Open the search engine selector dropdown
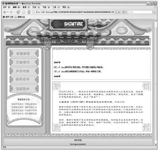The width and height of the screenshot is (158, 150). tap(125, 12)
